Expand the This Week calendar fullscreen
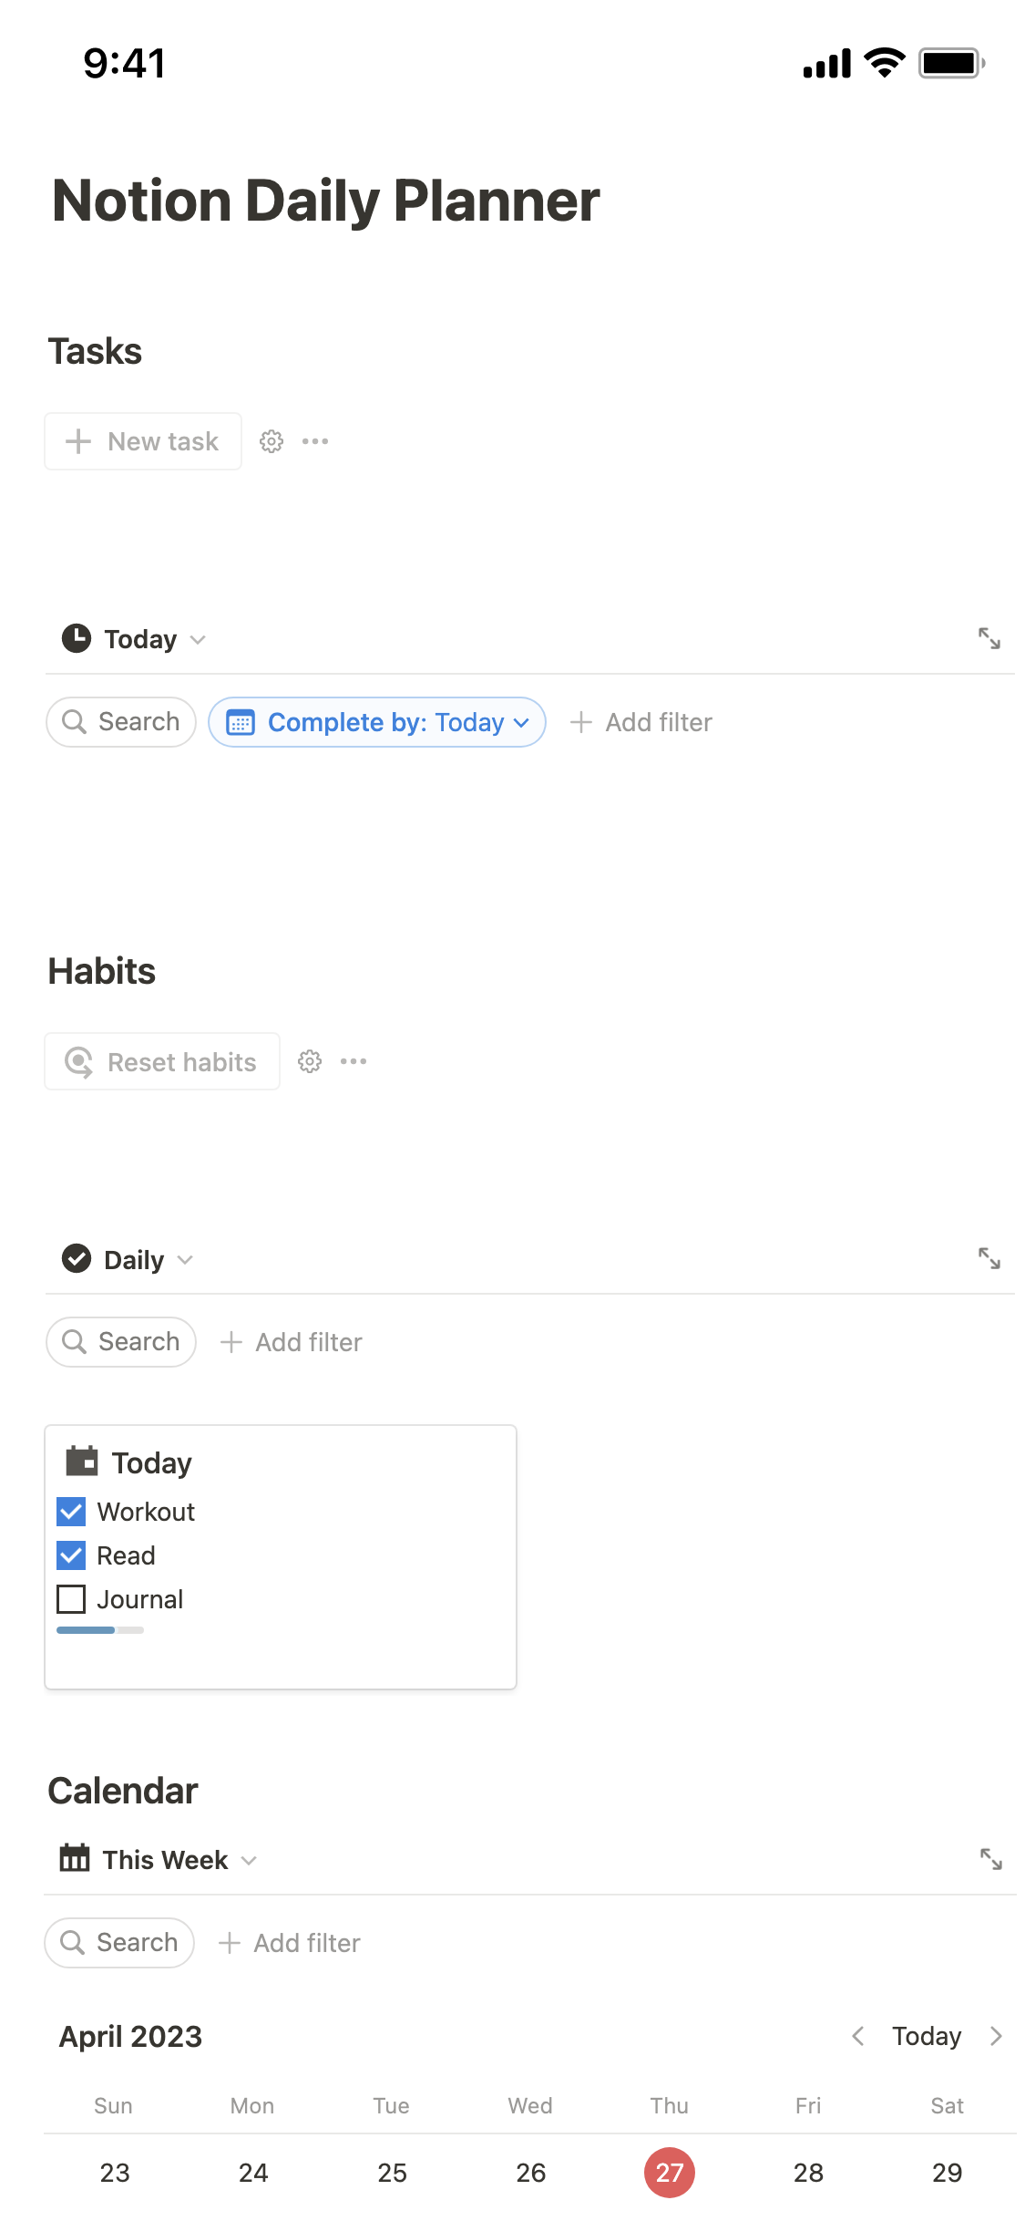1025x2221 pixels. (990, 1859)
